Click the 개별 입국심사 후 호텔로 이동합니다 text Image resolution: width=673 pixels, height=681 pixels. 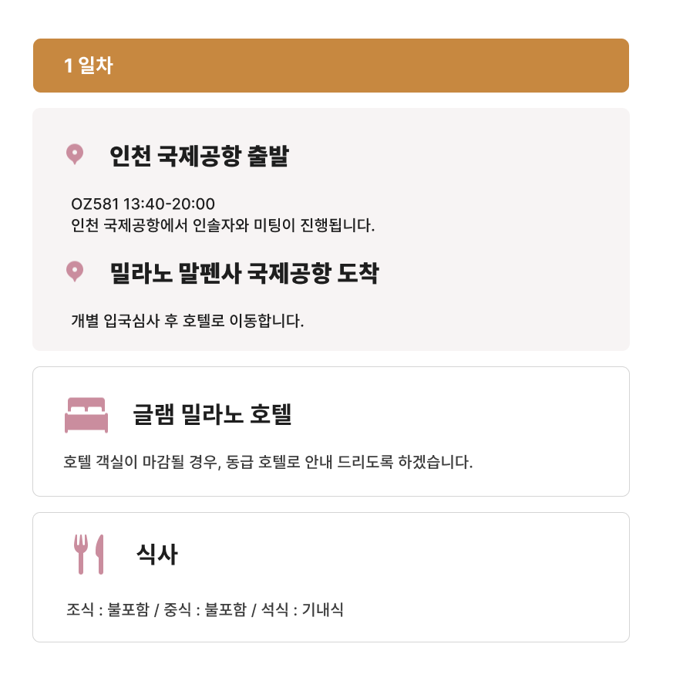pyautogui.click(x=187, y=320)
